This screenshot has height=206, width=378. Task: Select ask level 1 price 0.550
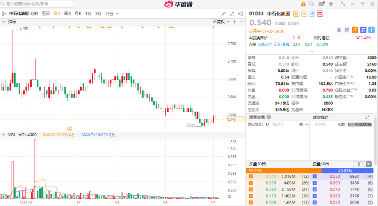pyautogui.click(x=335, y=176)
